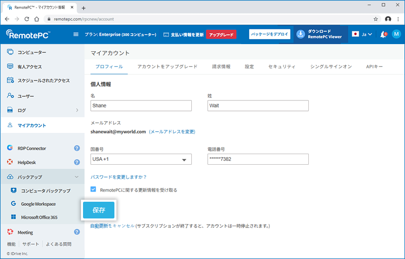The height and width of the screenshot is (259, 405).
Task: Open サポート footer link
Action: pyautogui.click(x=30, y=244)
